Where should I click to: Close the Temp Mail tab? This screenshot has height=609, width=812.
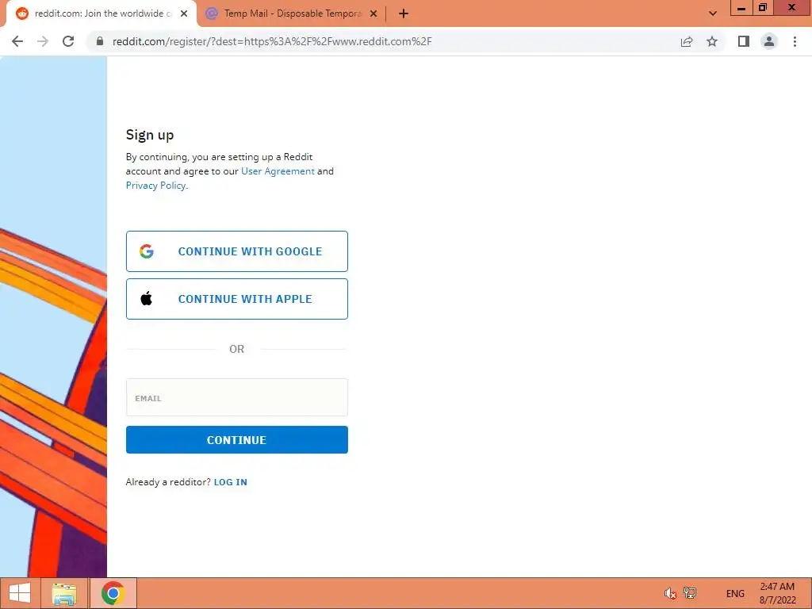point(373,14)
